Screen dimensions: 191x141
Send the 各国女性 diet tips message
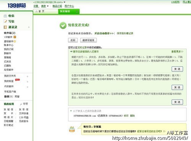[x=177, y=87]
